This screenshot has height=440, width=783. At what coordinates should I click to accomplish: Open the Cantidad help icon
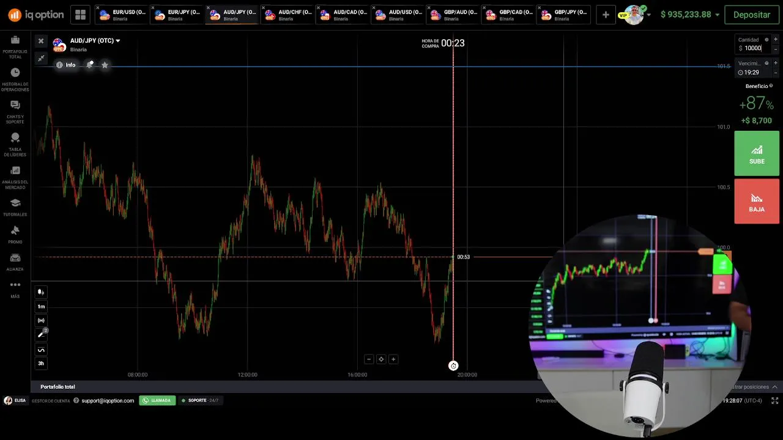[766, 40]
